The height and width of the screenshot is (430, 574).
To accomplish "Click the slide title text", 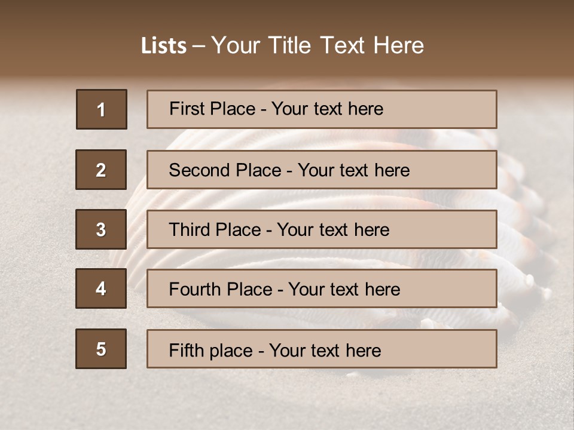I will pos(282,45).
